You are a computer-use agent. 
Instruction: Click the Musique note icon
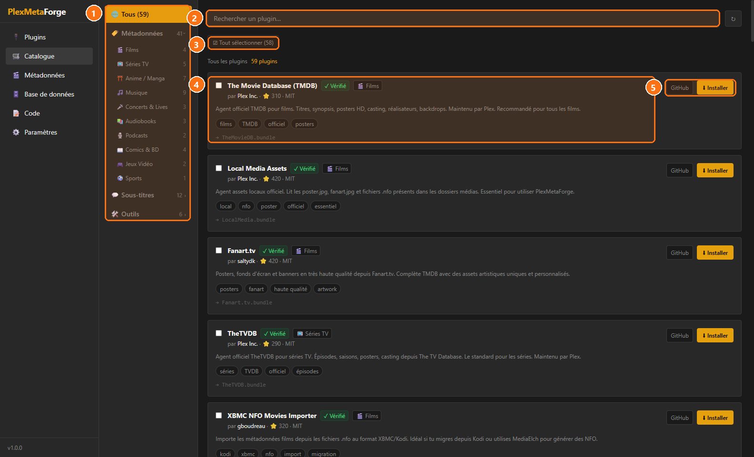coord(120,93)
